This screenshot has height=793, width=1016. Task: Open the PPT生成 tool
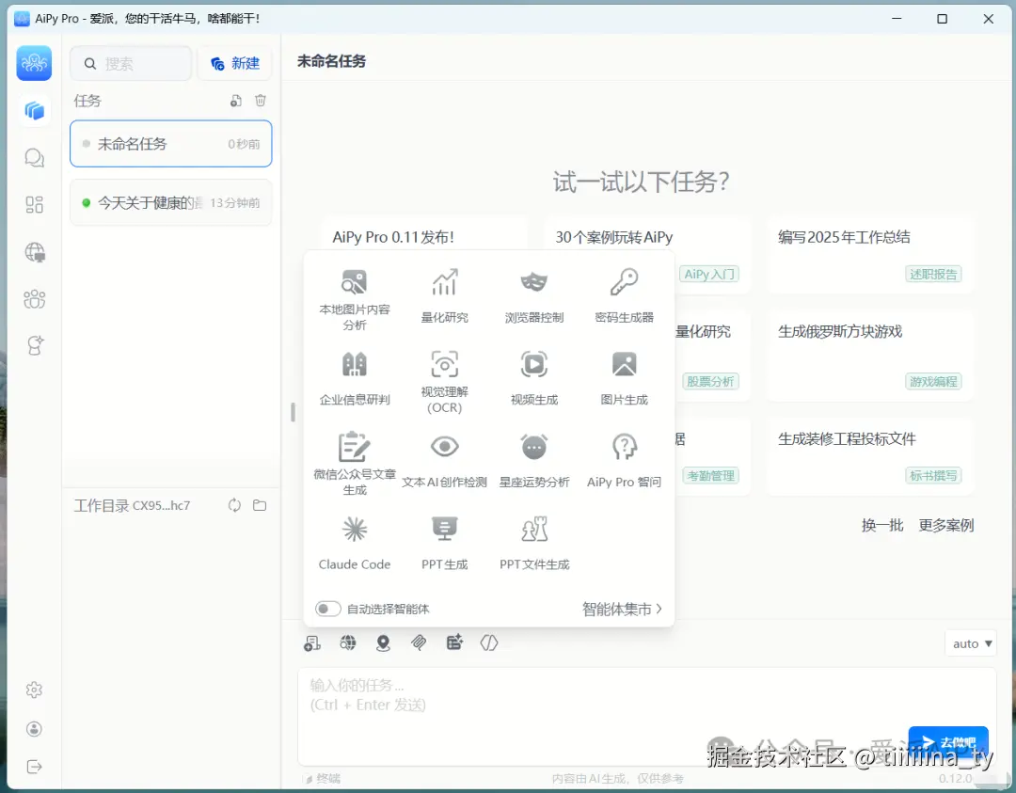tap(444, 543)
